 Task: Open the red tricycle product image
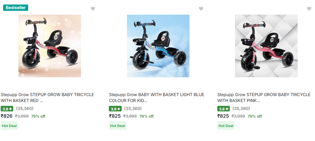(50, 46)
